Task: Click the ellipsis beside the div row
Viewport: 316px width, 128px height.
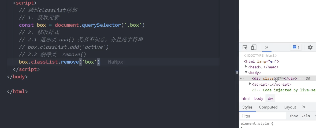Action: coord(242,78)
